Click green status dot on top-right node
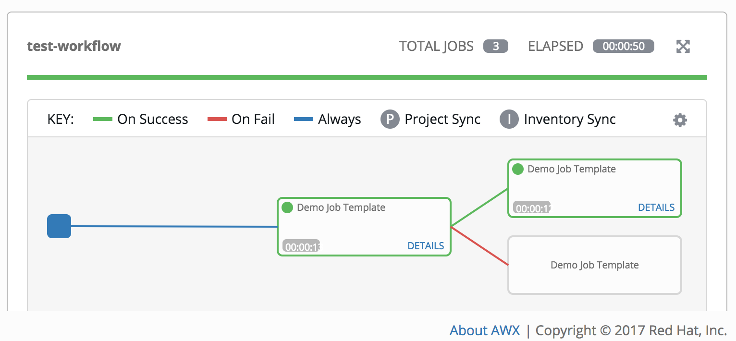The width and height of the screenshot is (736, 341). click(517, 169)
